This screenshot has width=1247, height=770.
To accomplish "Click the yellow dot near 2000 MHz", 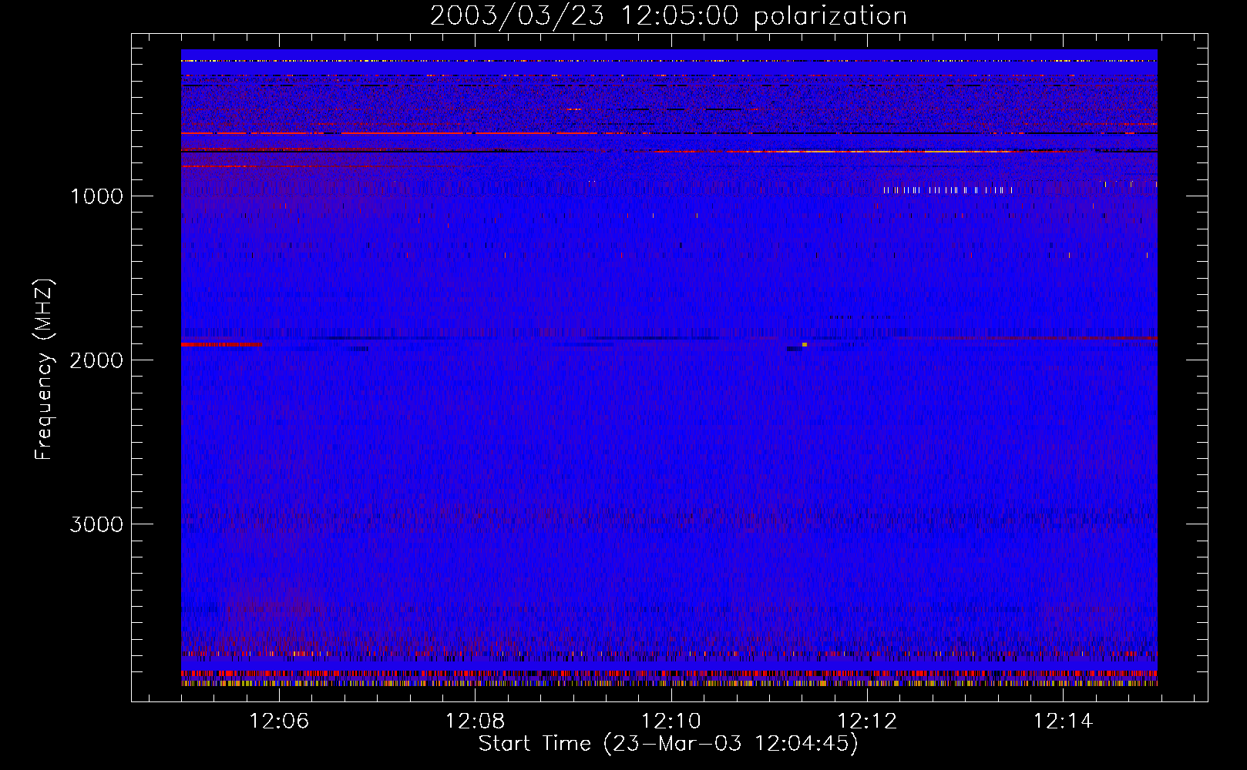I will tap(805, 344).
